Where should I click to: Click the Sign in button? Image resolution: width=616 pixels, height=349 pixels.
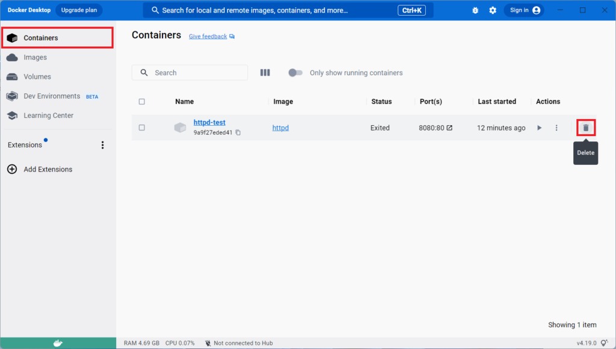(x=524, y=10)
